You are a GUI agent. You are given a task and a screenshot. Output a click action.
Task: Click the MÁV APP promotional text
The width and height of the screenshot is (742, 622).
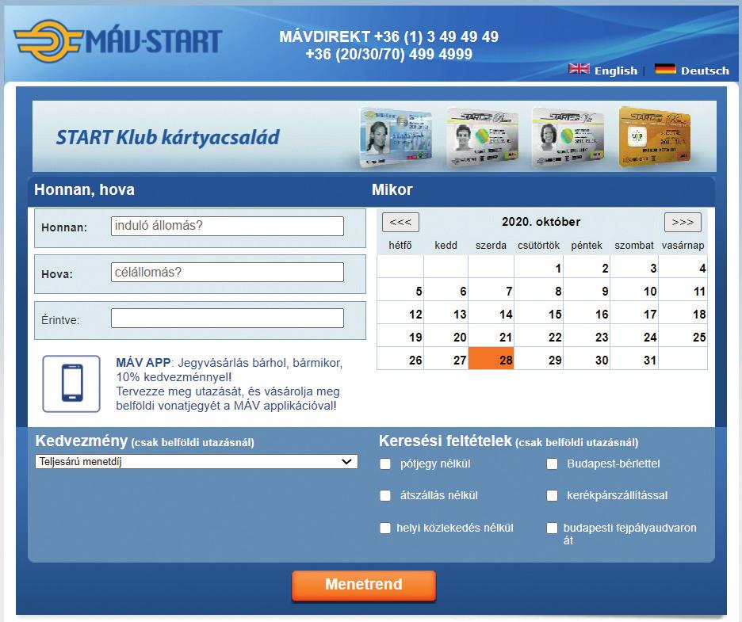(x=229, y=384)
